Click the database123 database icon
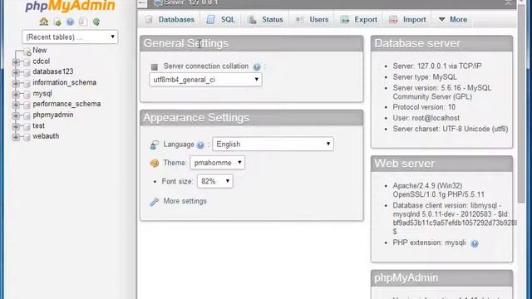This screenshot has height=299, width=532. 27,72
